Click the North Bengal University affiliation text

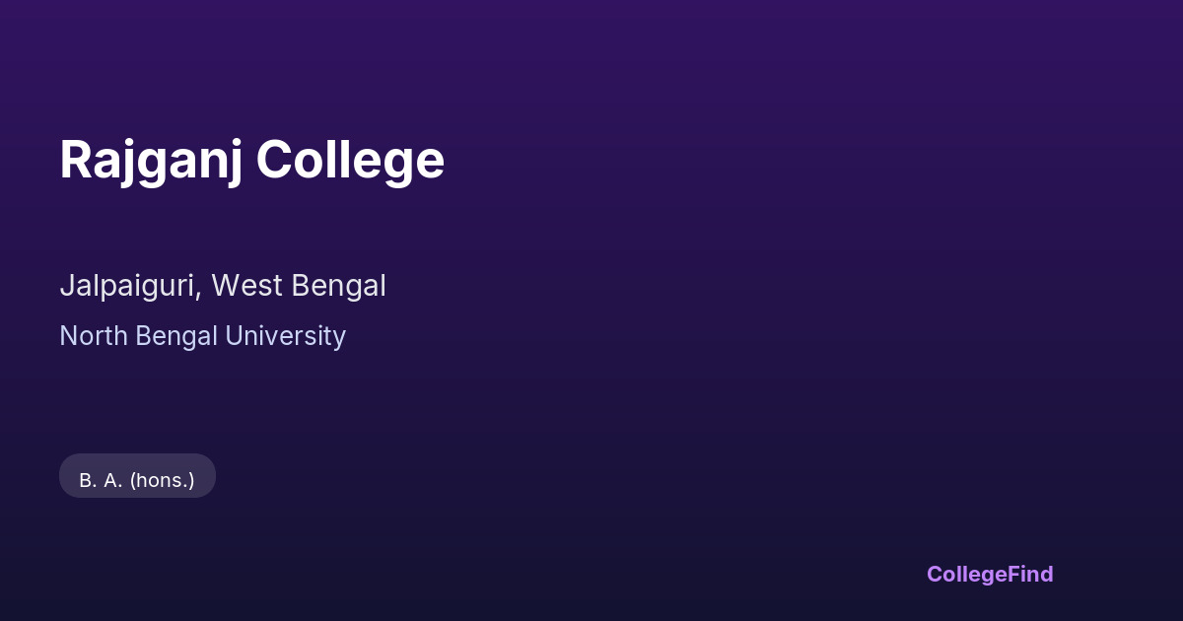click(x=202, y=336)
